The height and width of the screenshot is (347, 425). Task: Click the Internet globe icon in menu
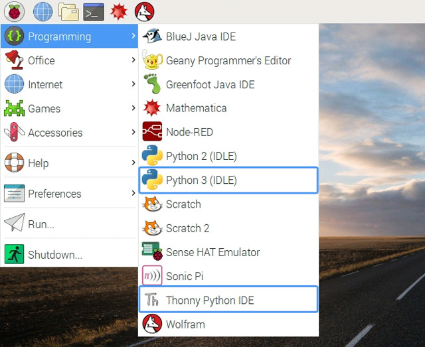click(14, 84)
